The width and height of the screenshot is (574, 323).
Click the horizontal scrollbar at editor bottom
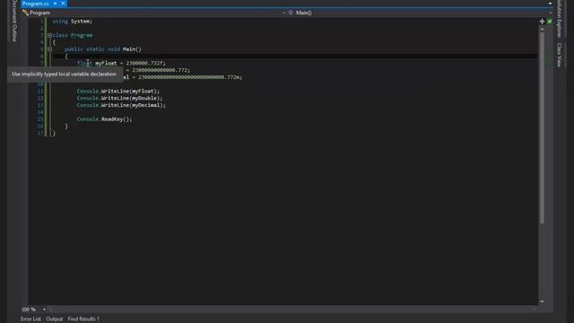(292, 310)
